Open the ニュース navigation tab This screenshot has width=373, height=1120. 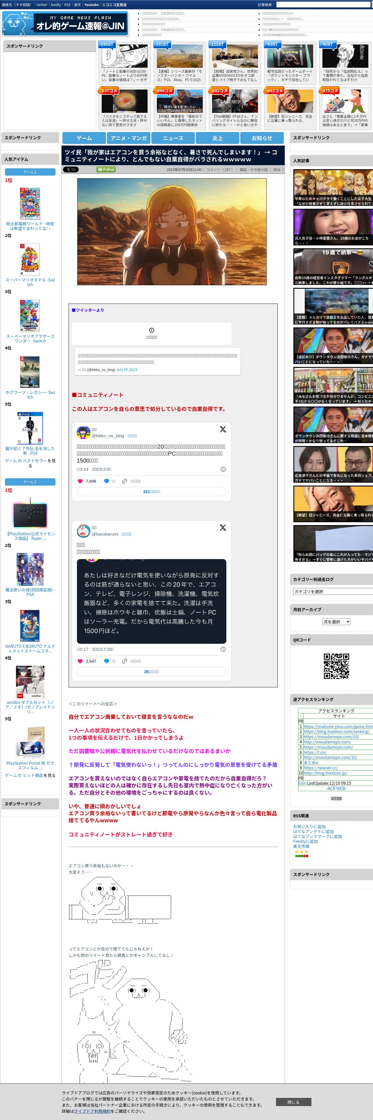[x=173, y=138]
